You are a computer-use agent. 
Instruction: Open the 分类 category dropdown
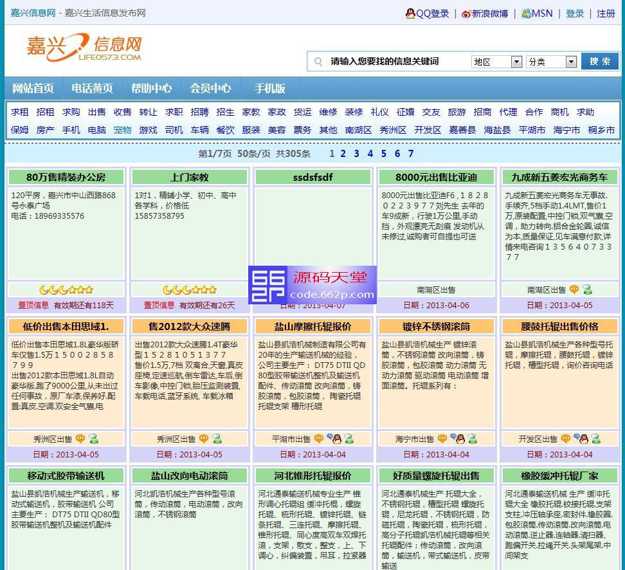point(551,62)
